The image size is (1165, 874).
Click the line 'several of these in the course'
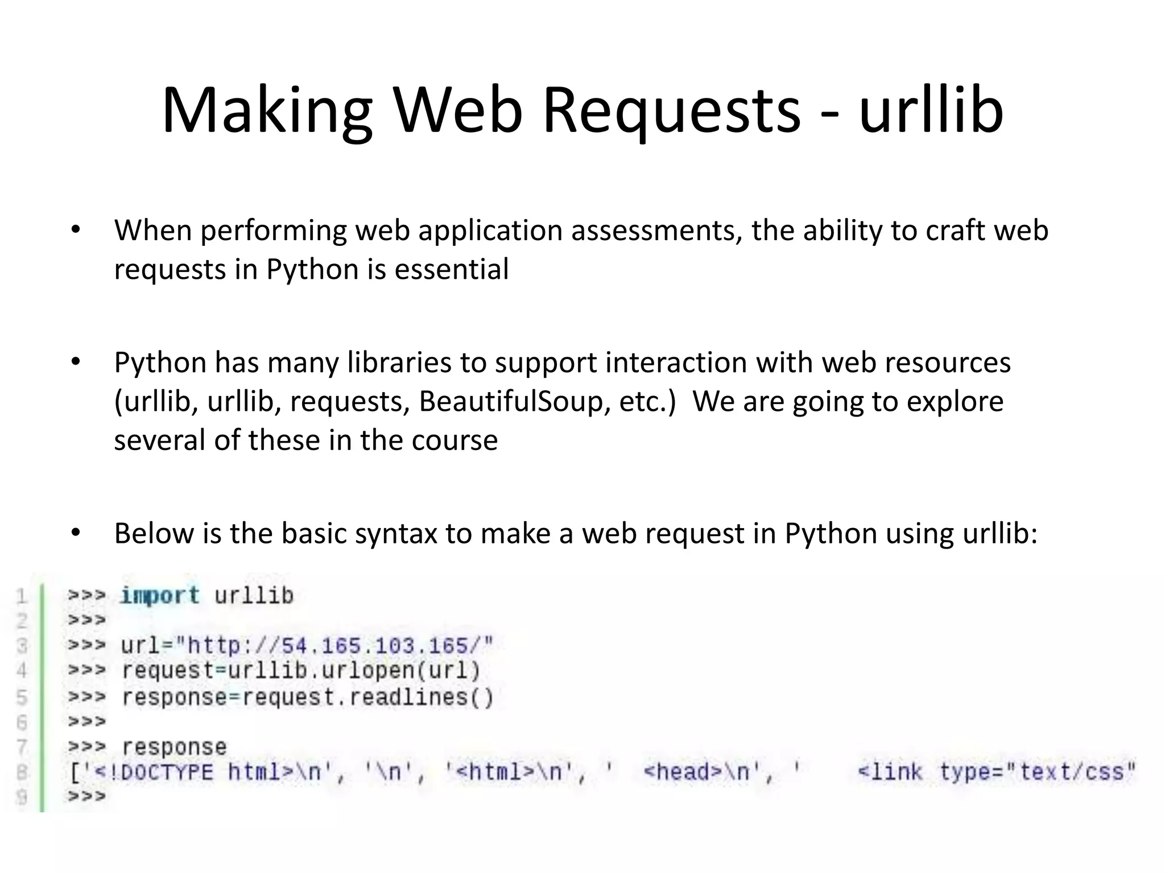point(305,440)
